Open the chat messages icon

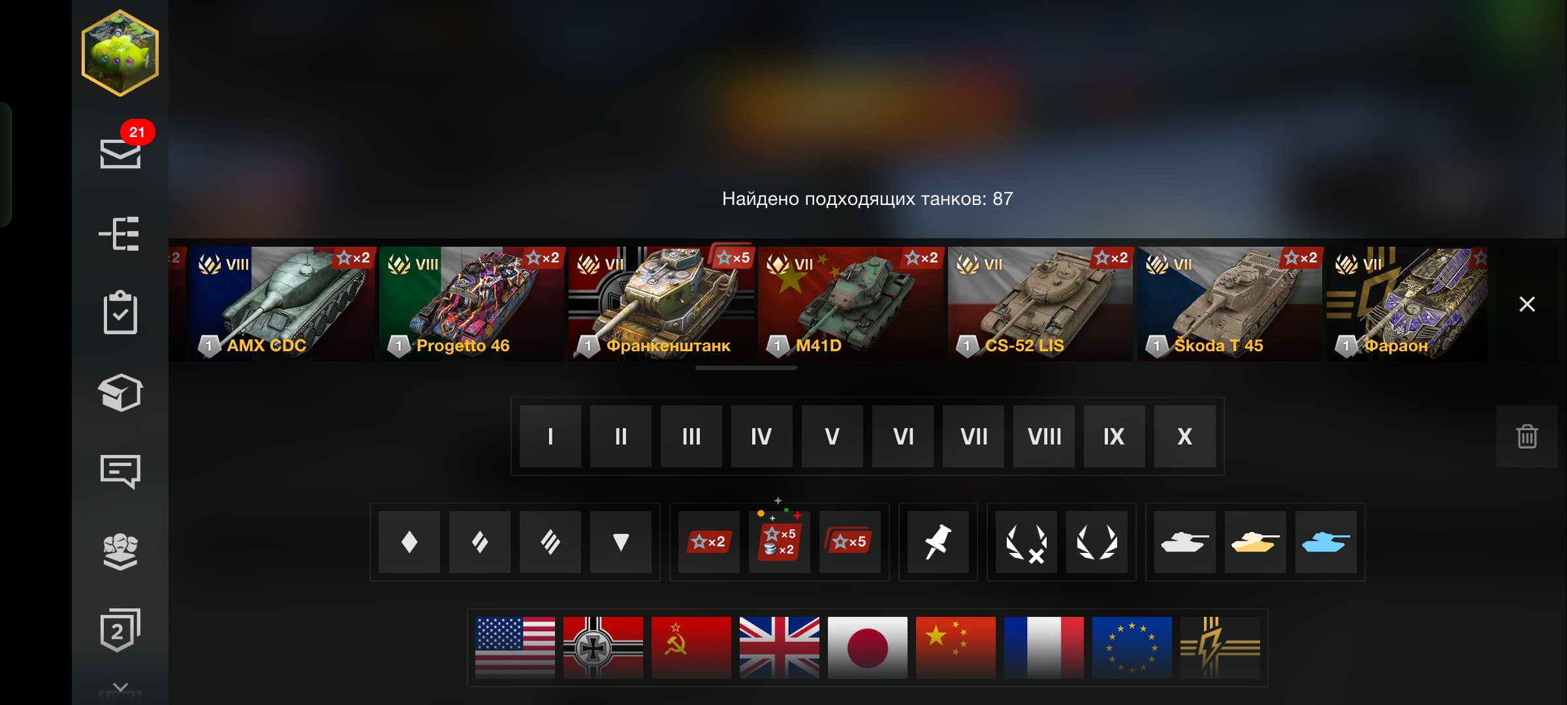(x=120, y=471)
